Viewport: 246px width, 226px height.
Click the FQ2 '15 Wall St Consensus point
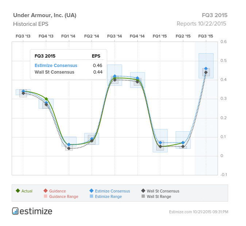[183, 147]
